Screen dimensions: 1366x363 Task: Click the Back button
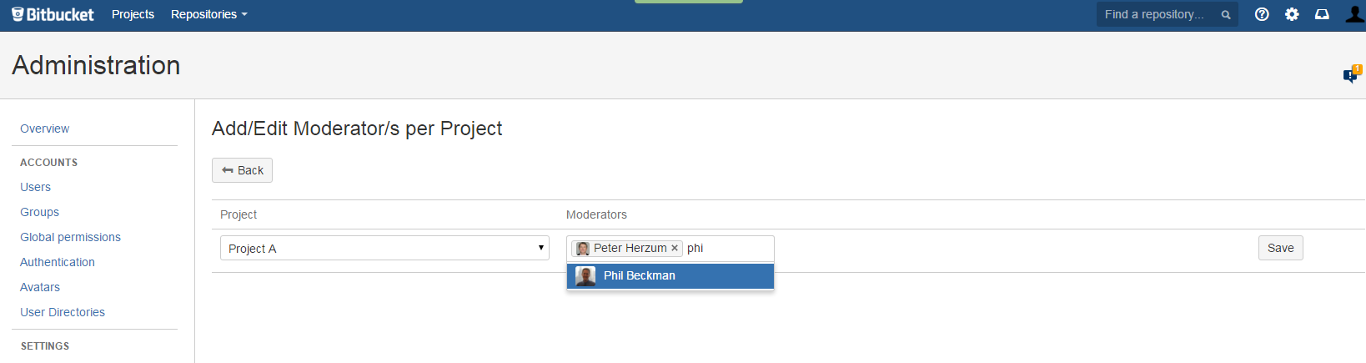point(242,170)
